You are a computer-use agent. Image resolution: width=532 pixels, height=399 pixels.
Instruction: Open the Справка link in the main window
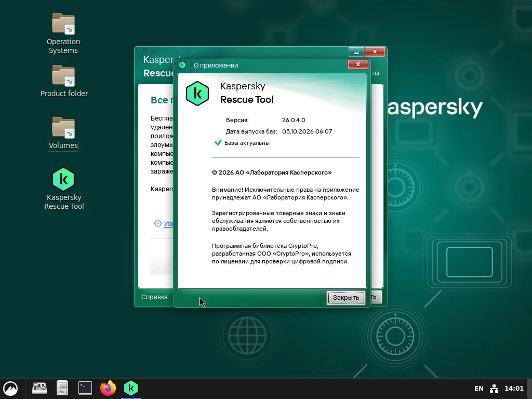click(x=154, y=297)
